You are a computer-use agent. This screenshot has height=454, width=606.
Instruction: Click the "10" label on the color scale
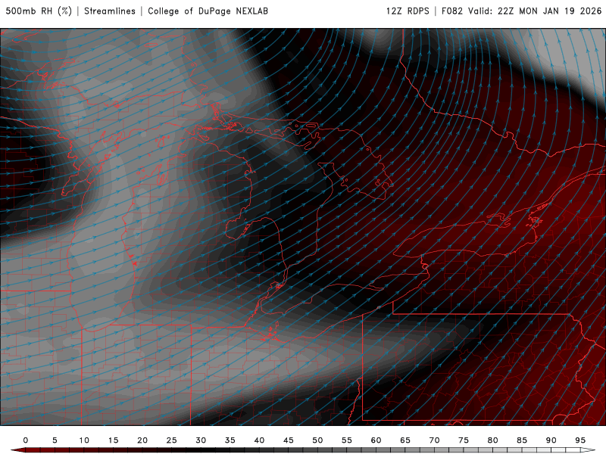tap(84, 440)
